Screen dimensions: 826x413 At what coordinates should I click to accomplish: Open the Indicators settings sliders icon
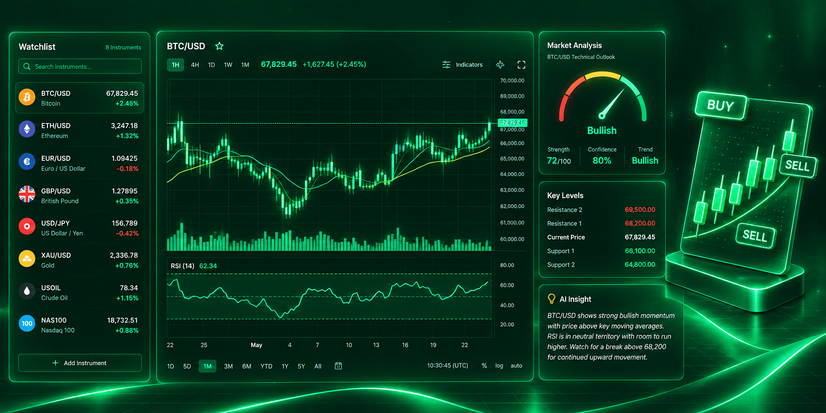[x=446, y=65]
